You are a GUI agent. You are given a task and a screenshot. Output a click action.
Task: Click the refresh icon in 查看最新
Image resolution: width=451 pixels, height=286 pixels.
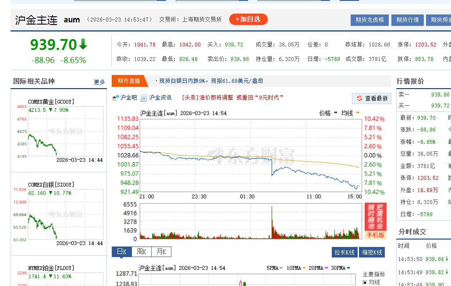point(359,98)
